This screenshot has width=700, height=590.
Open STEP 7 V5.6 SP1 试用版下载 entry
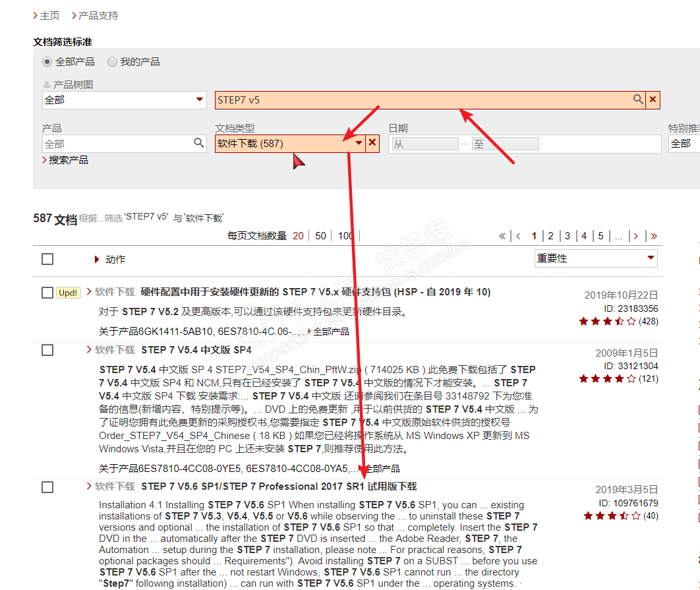click(279, 487)
